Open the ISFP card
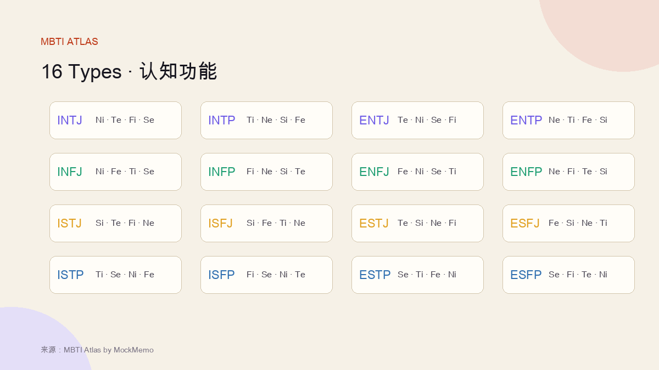 (266, 275)
